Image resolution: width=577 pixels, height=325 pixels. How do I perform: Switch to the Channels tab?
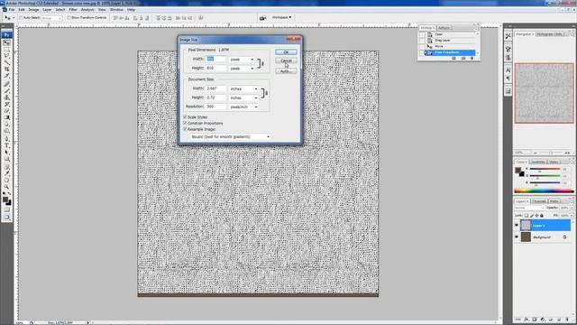point(539,201)
